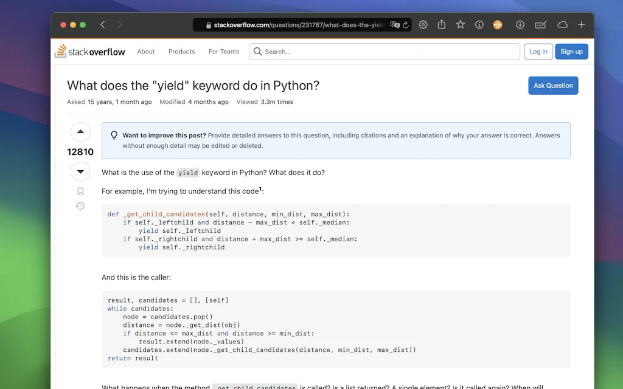The image size is (623, 389).
Task: Click the page info circle icon
Action: click(479, 25)
